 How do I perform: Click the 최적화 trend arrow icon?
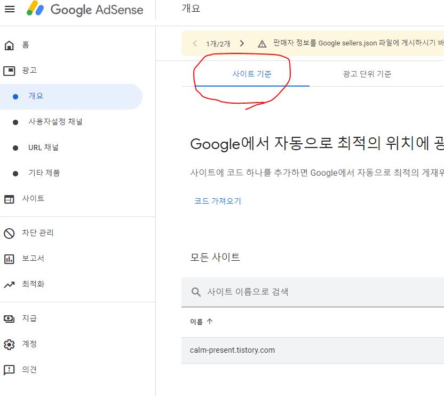(9, 284)
